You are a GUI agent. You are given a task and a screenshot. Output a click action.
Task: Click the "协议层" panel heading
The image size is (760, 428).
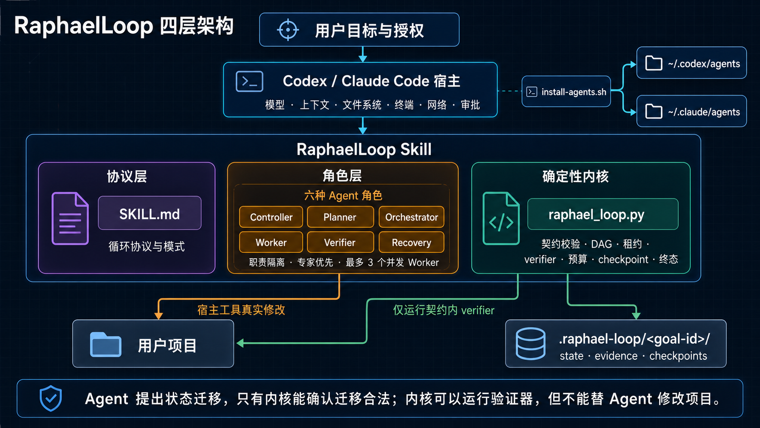(127, 176)
